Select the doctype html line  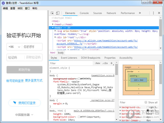click(x=62, y=18)
